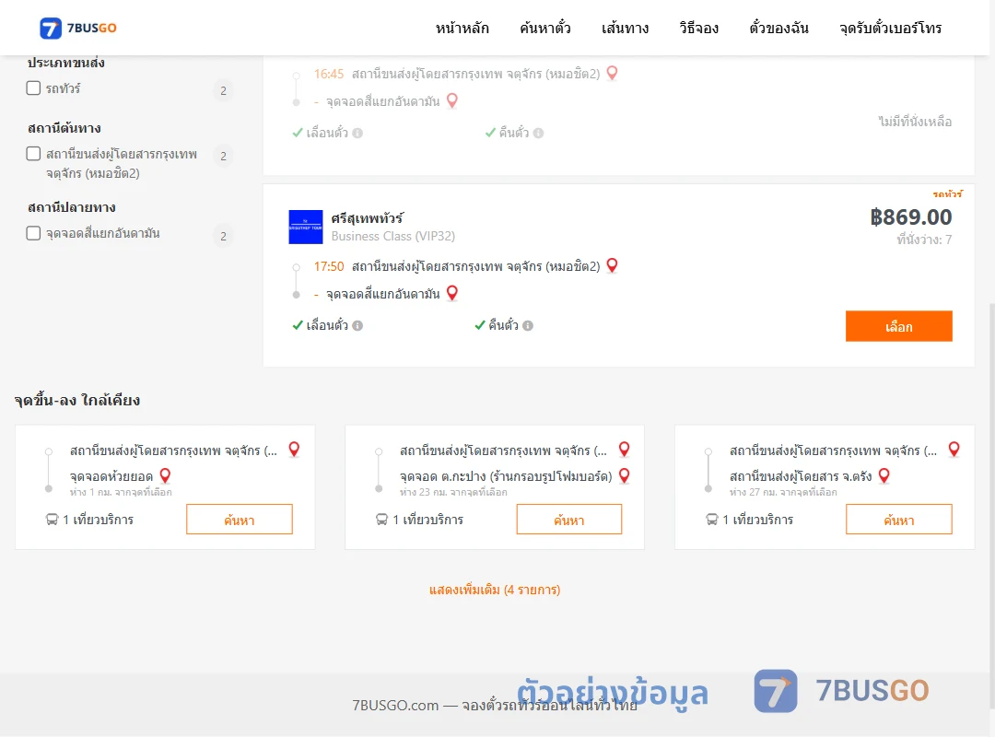Viewport: 995px width, 737px height.
Task: Click the ห่าง 27 กม. distance text
Action: click(x=783, y=493)
